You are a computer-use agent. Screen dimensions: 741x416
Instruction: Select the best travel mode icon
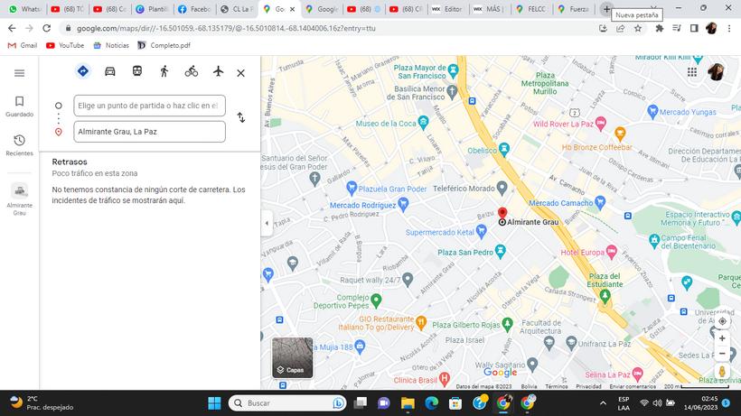(x=83, y=71)
